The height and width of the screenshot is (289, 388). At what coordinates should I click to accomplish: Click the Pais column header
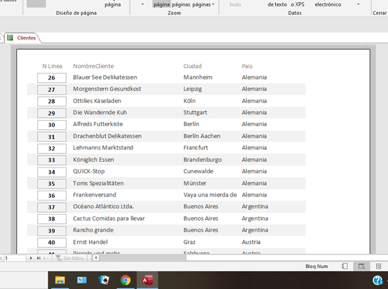(247, 66)
